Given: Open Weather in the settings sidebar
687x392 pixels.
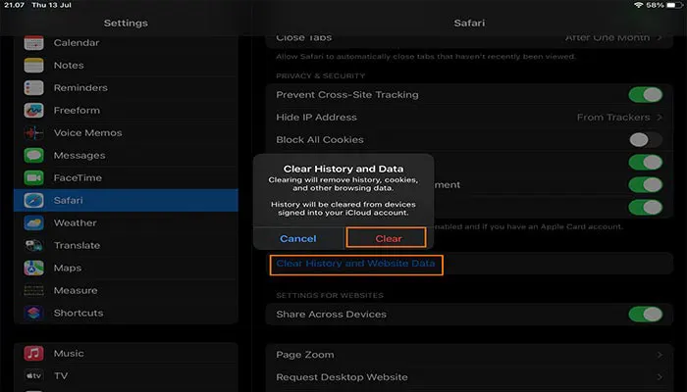Looking at the screenshot, I should coord(75,223).
